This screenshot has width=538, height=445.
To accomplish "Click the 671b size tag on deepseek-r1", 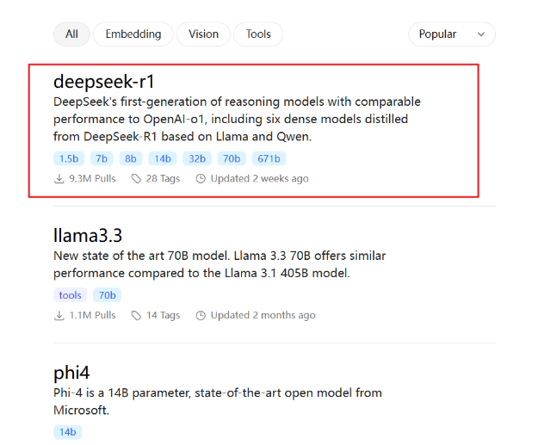I will (x=269, y=158).
